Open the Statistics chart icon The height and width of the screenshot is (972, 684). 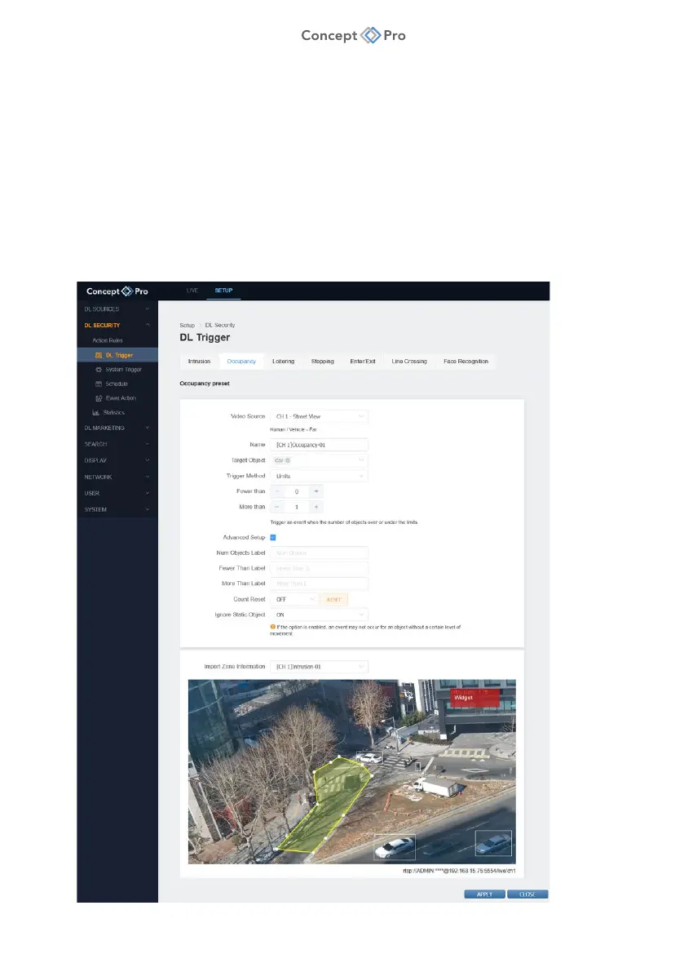(95, 413)
